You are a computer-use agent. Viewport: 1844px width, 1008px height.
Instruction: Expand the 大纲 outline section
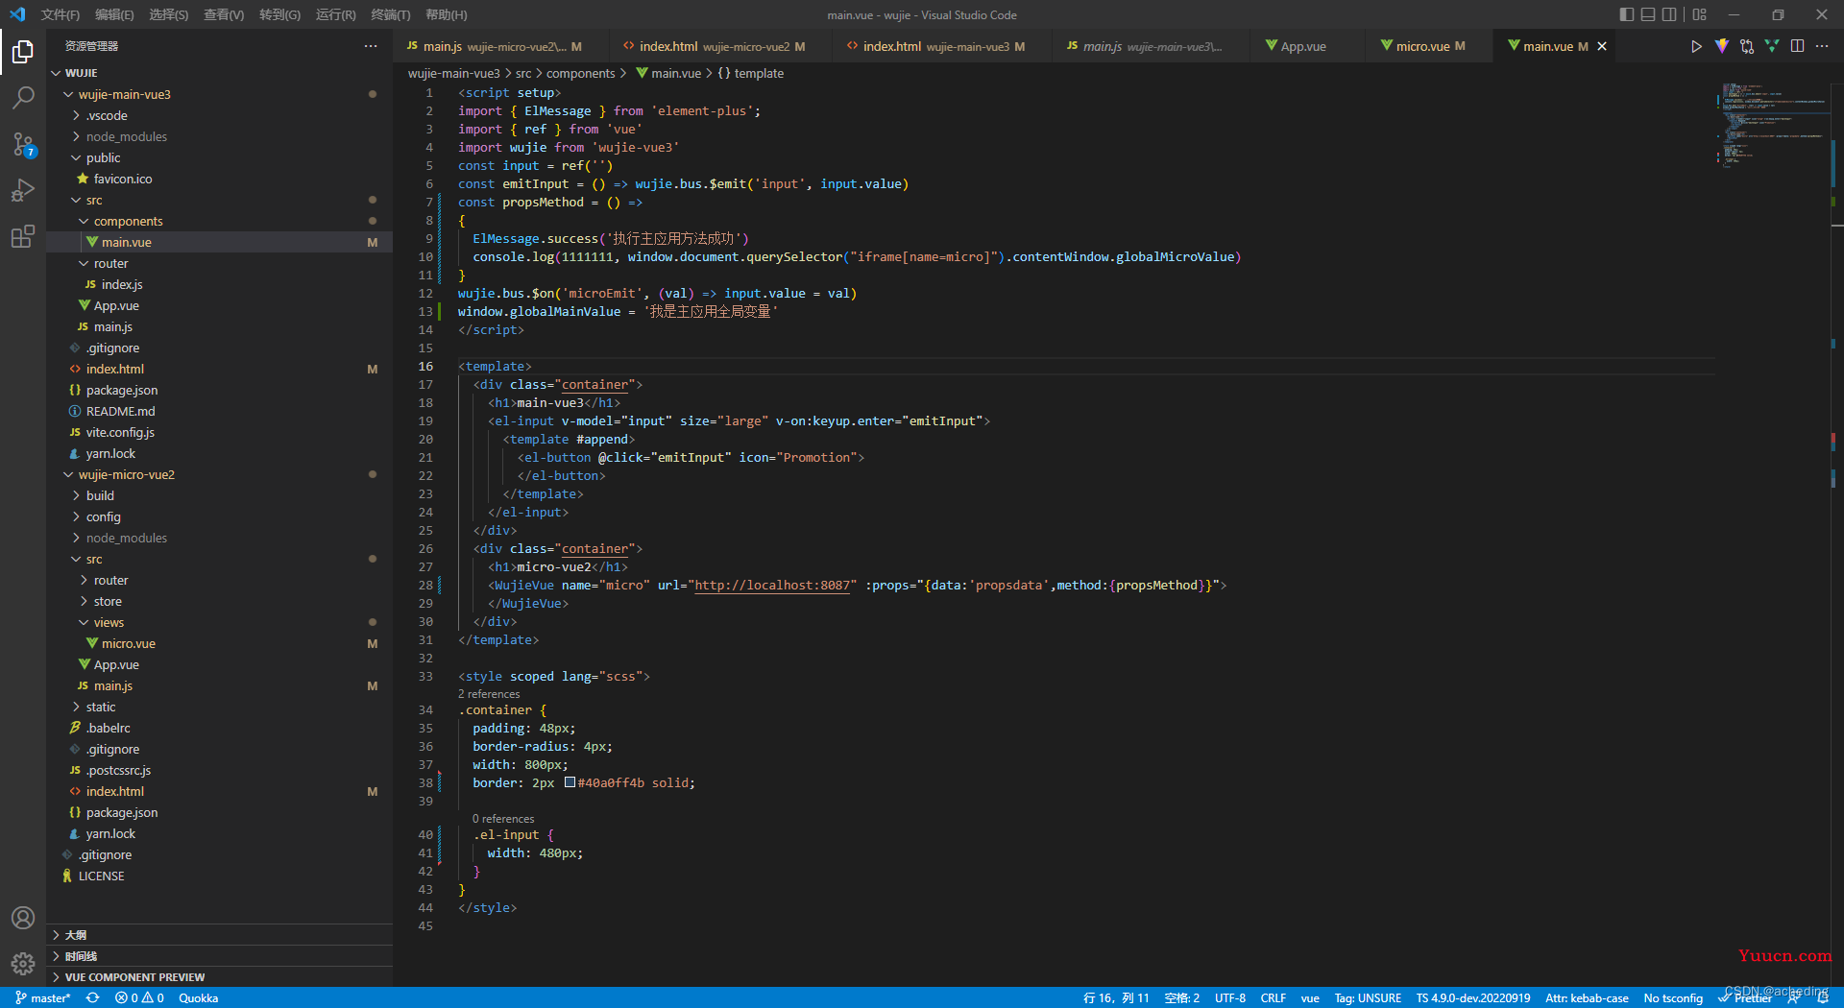pos(220,935)
